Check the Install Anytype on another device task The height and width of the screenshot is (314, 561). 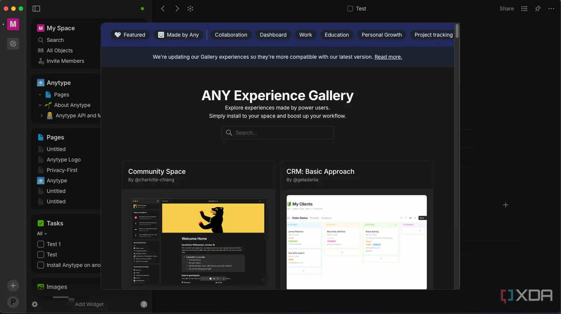41,265
